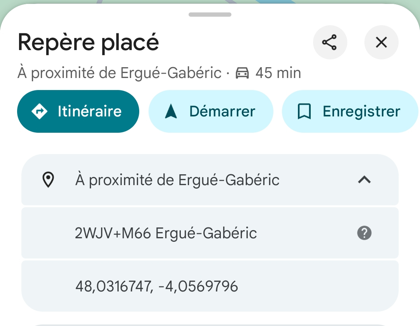Image resolution: width=420 pixels, height=326 pixels.
Task: Tap the drag handle atop the sheet
Action: (210, 15)
